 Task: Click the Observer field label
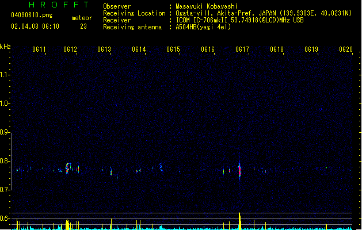pyautogui.click(x=117, y=6)
